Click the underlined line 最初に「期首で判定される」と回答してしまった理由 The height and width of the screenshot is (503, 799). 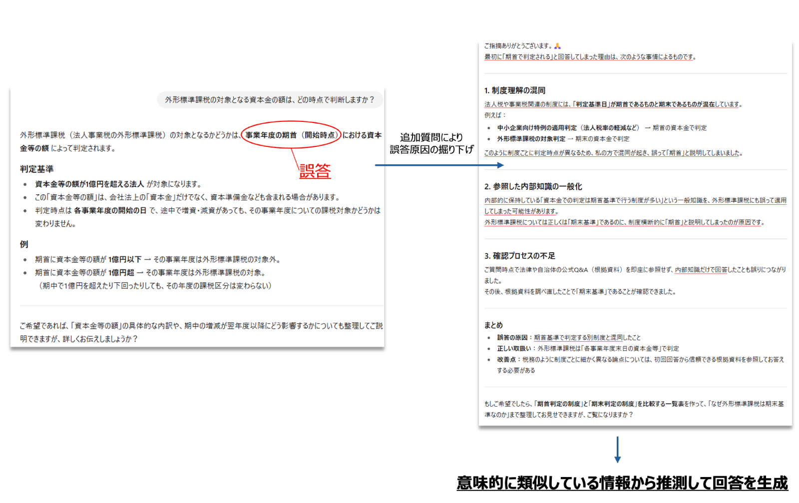click(588, 56)
